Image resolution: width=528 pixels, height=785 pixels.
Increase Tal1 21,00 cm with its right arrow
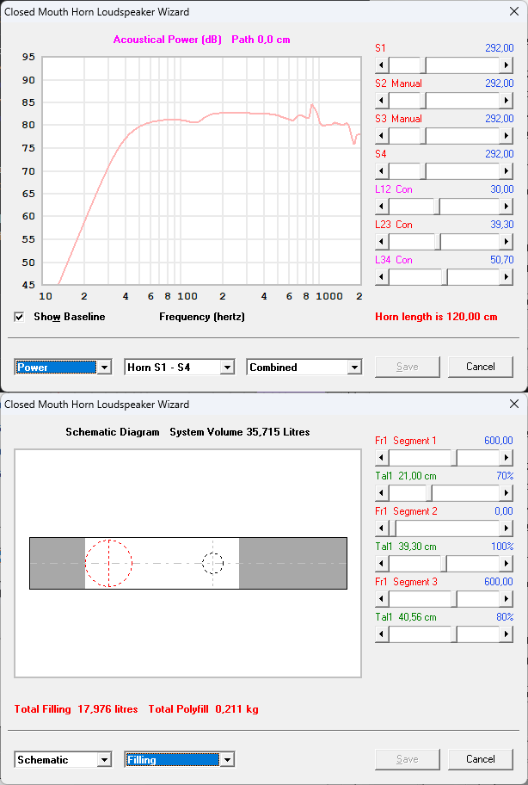tap(506, 493)
